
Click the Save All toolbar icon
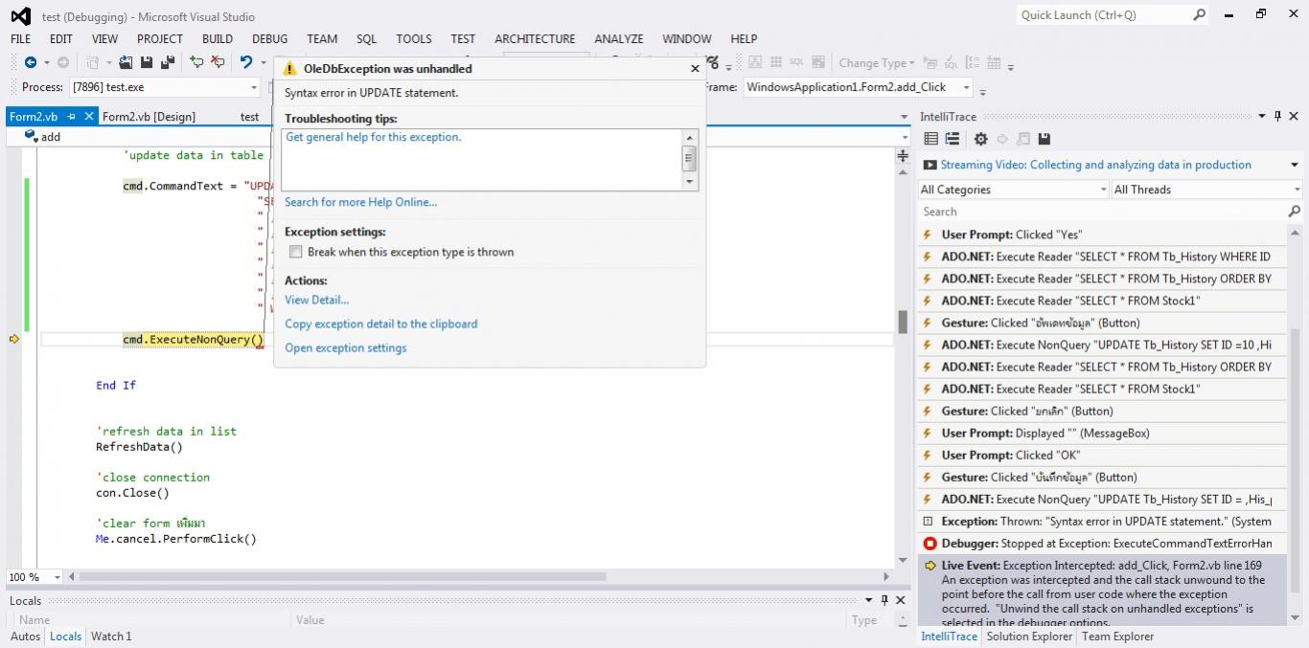[x=168, y=62]
